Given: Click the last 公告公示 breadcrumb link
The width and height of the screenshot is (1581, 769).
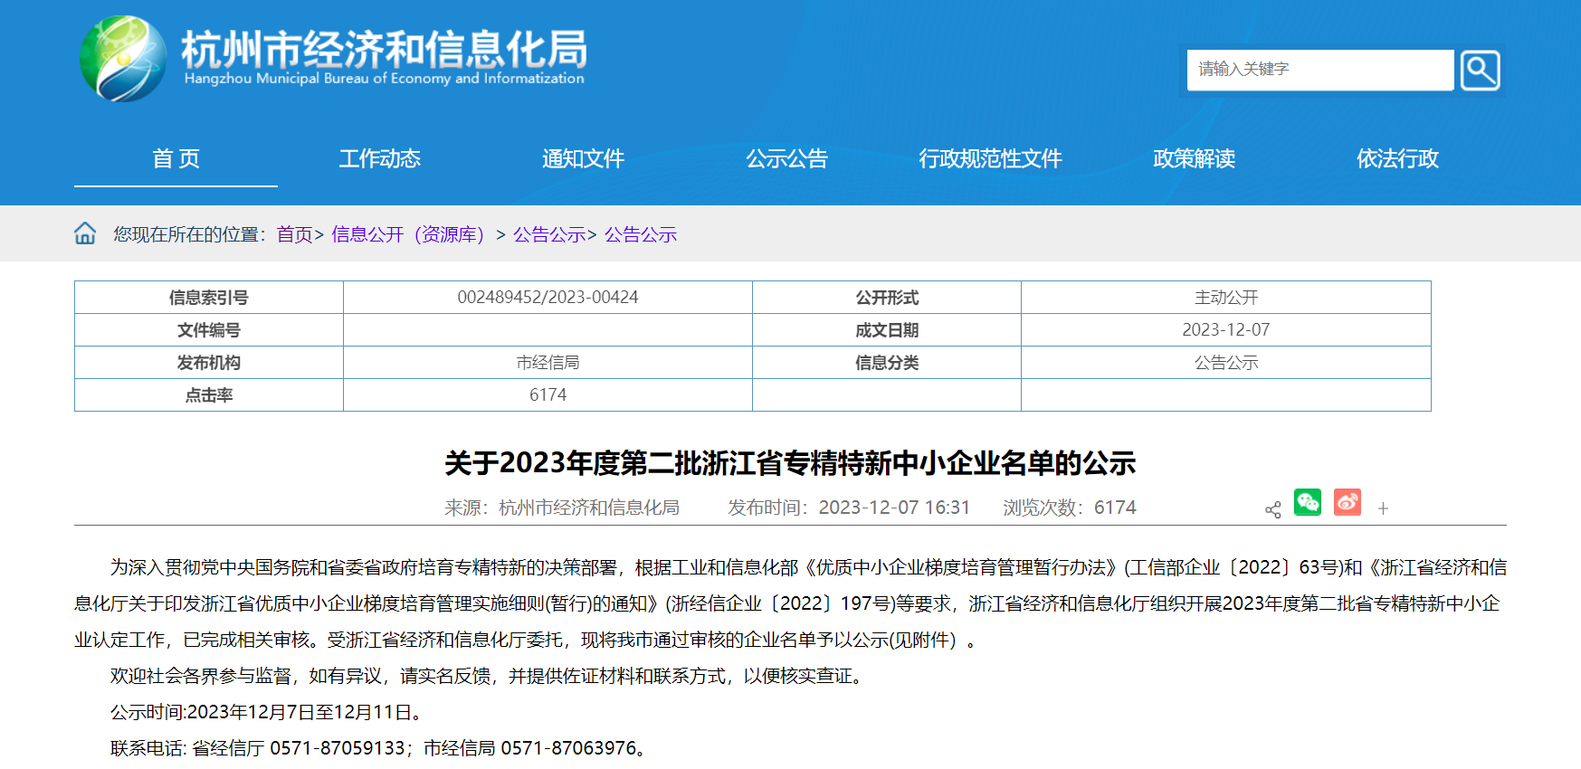Looking at the screenshot, I should click(641, 234).
